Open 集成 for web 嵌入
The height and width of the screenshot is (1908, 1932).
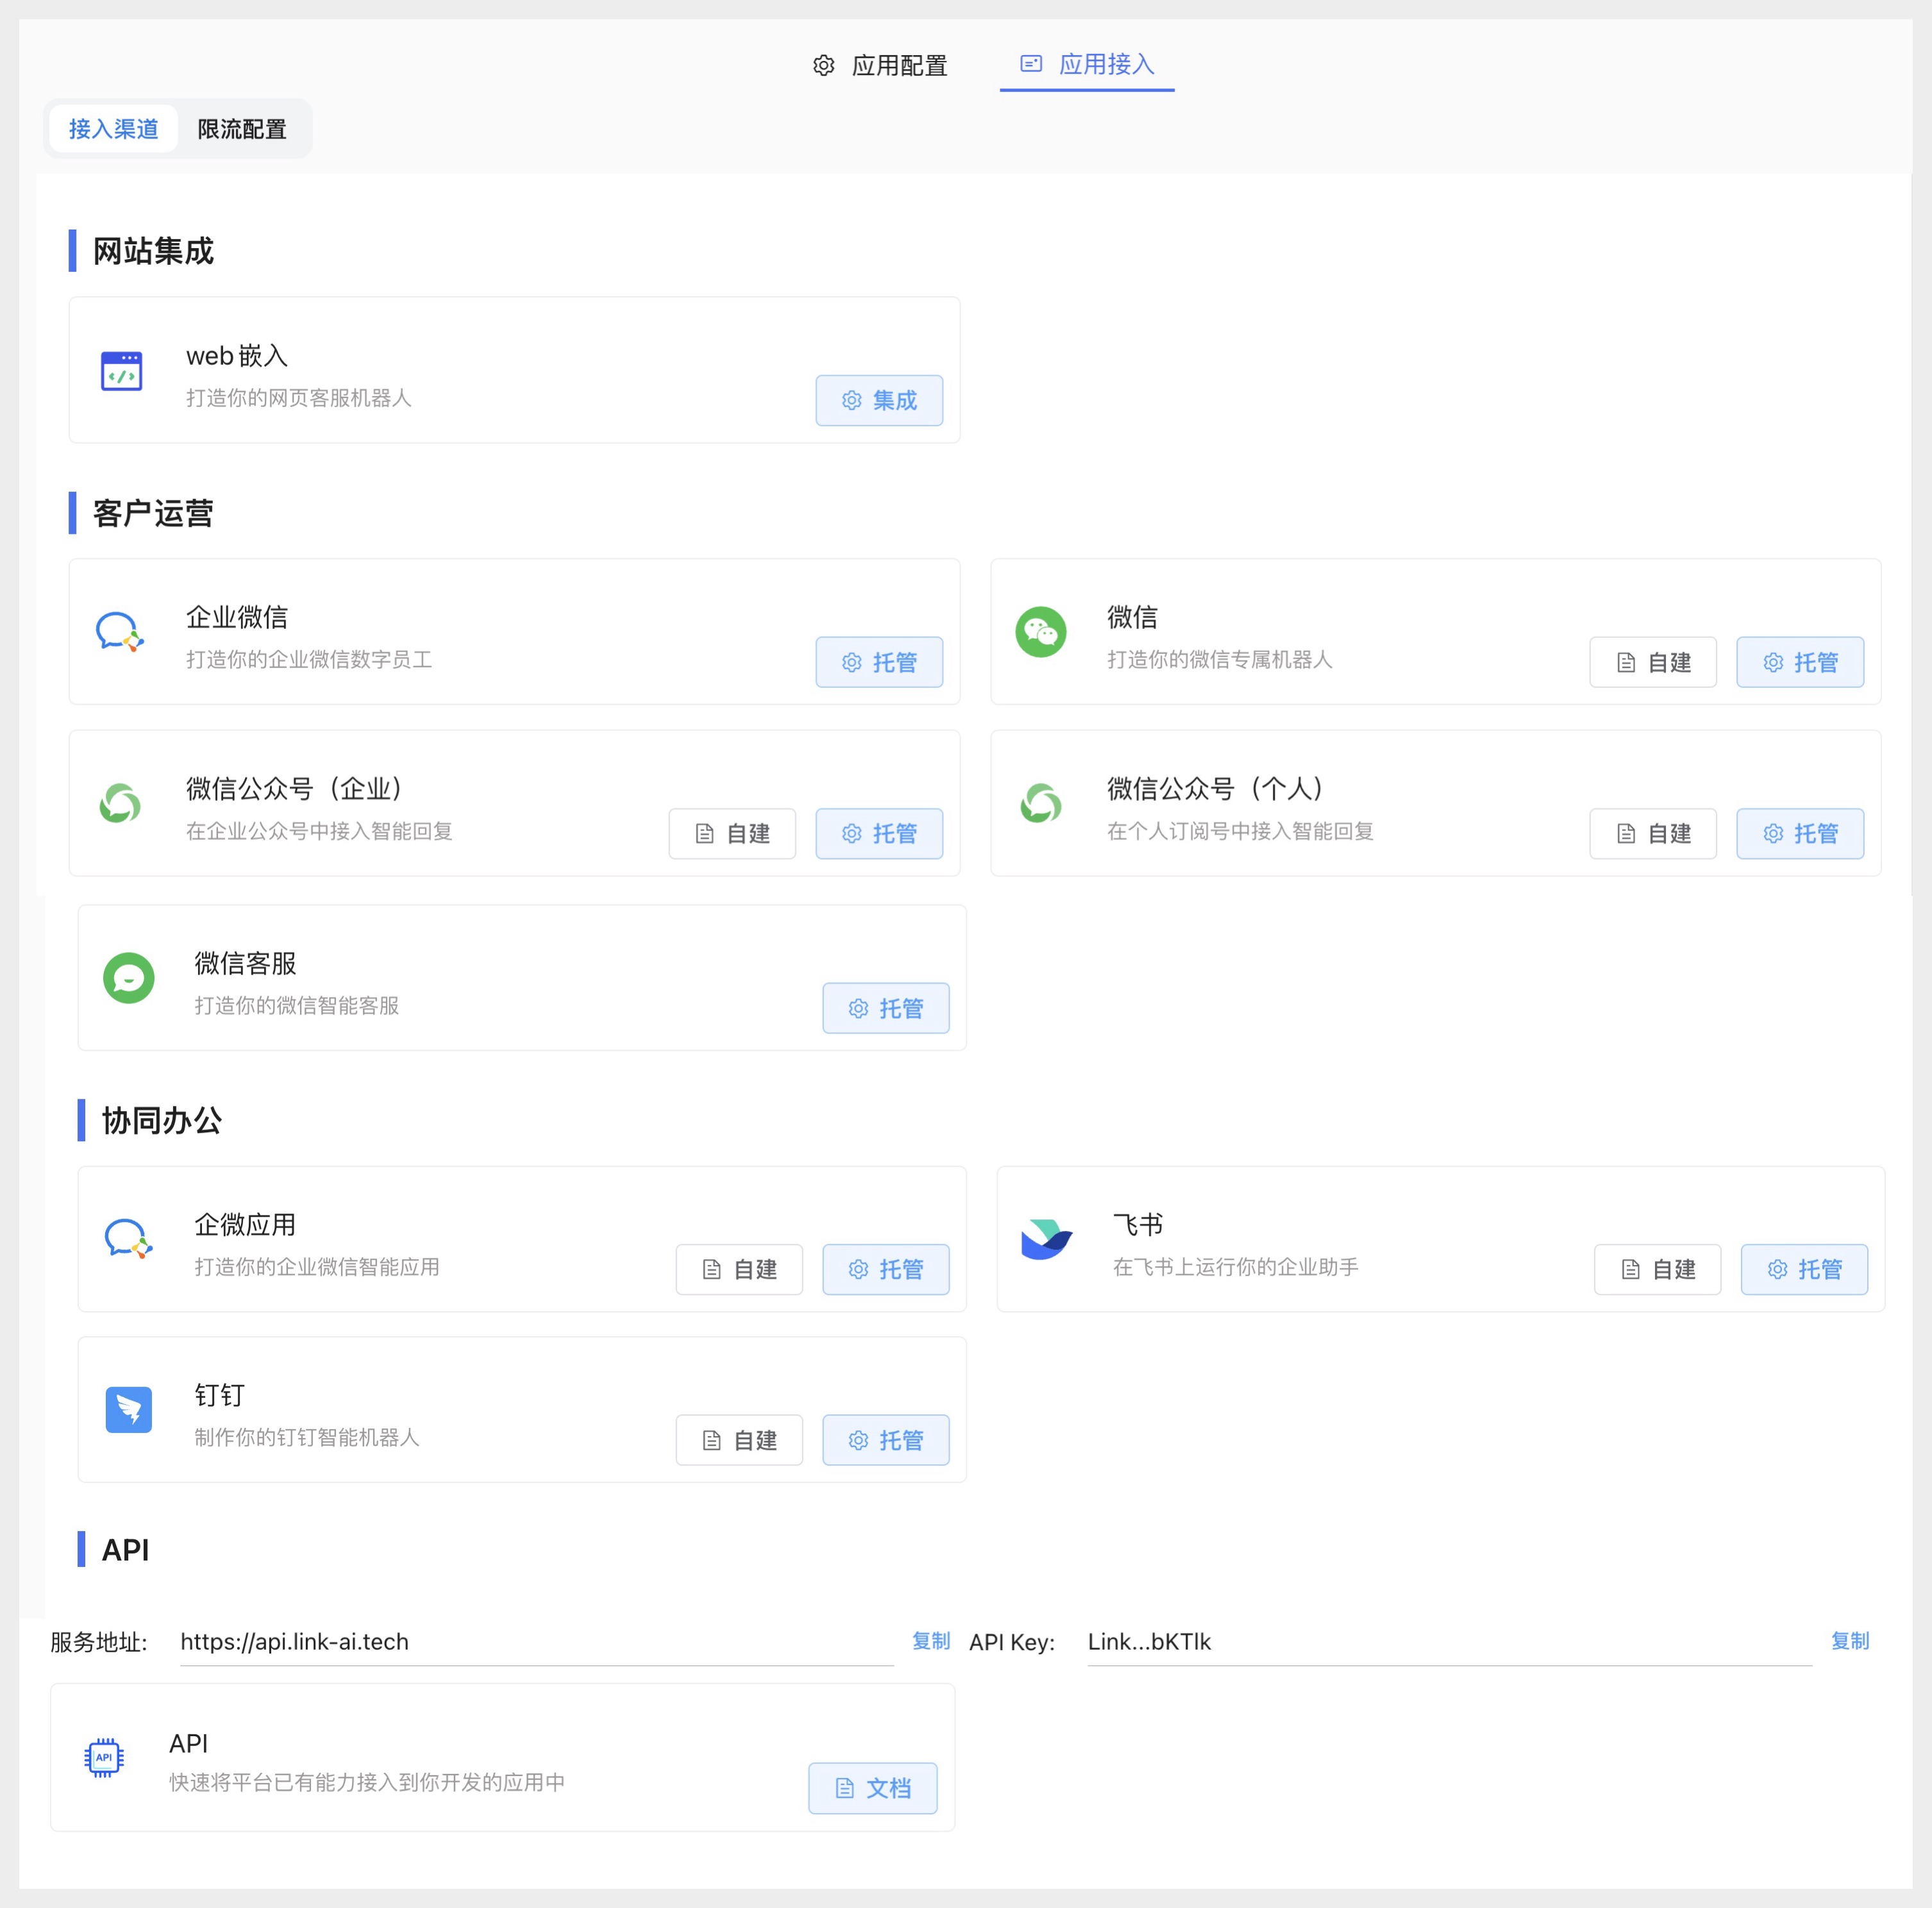[x=879, y=400]
